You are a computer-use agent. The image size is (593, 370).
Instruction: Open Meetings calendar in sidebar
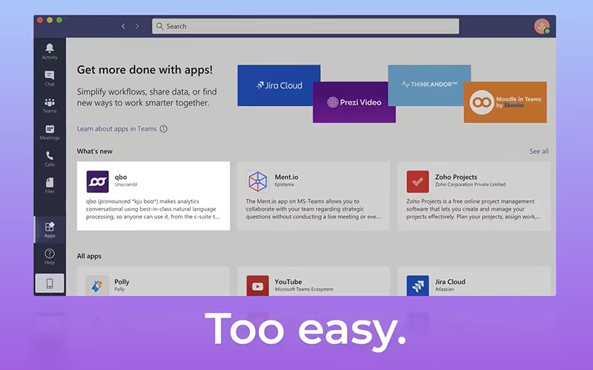tap(50, 132)
